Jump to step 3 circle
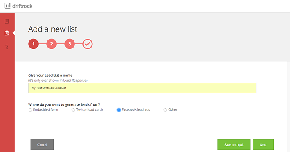 pyautogui.click(x=69, y=44)
